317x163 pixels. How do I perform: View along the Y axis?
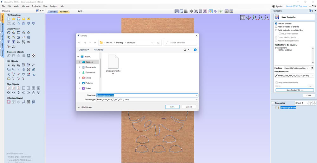coord(267,17)
